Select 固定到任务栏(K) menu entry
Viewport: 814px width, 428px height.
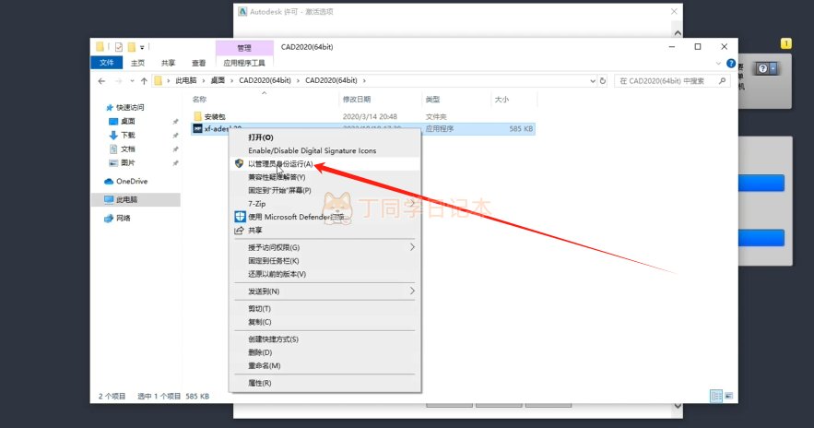pos(274,261)
